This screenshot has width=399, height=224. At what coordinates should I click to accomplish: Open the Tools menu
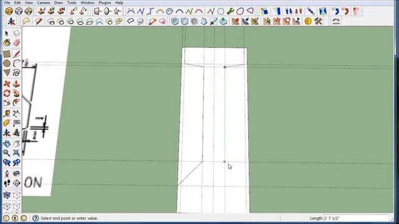click(x=72, y=2)
